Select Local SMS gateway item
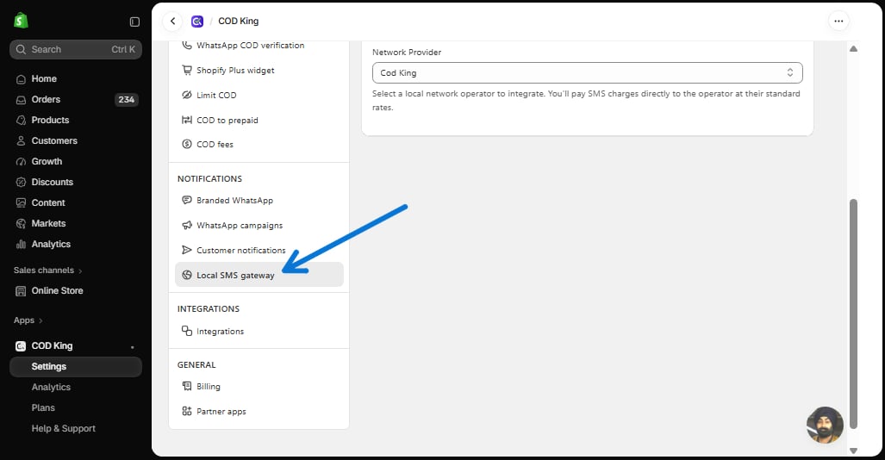 [x=259, y=275]
